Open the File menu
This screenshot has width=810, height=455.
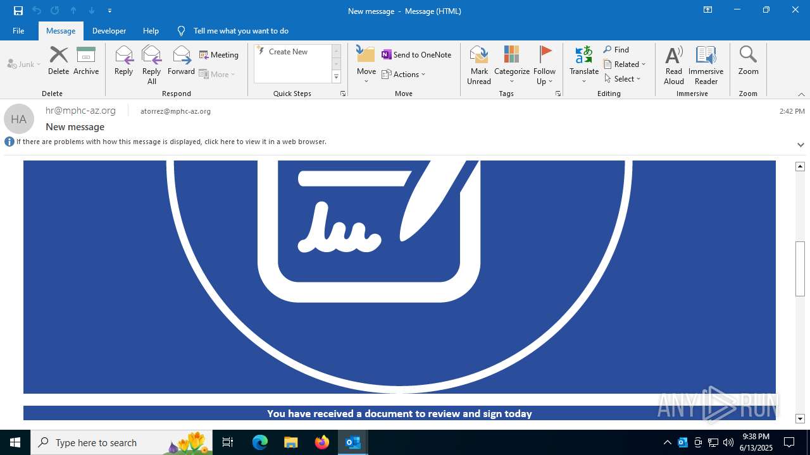(18, 30)
